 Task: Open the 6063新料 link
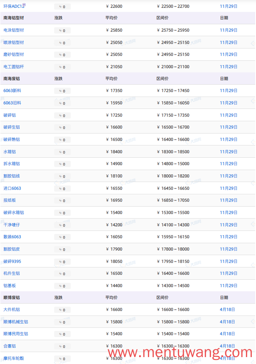(12, 91)
